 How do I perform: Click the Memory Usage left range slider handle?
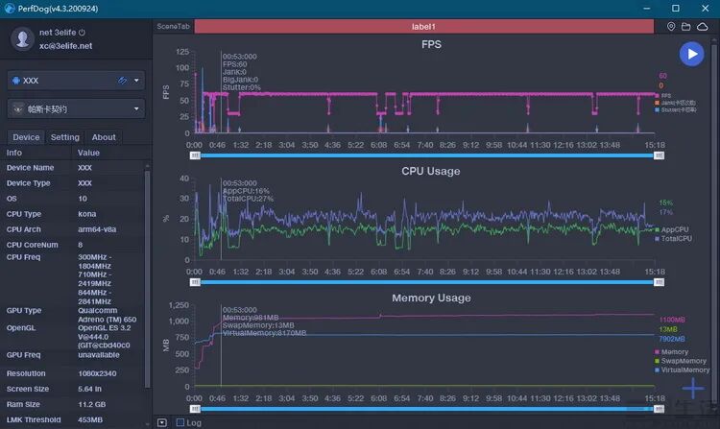tap(195, 409)
